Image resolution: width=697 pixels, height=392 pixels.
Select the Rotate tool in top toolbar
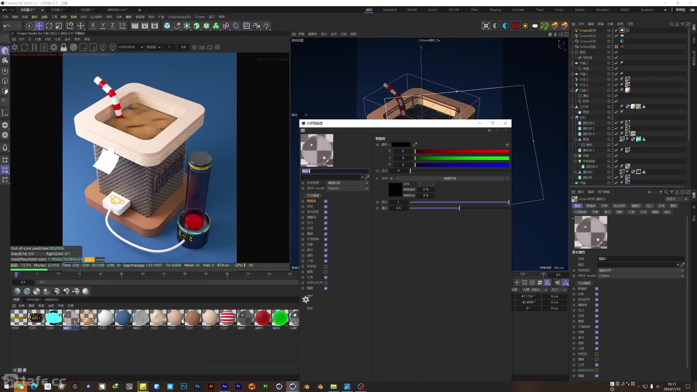(x=49, y=26)
